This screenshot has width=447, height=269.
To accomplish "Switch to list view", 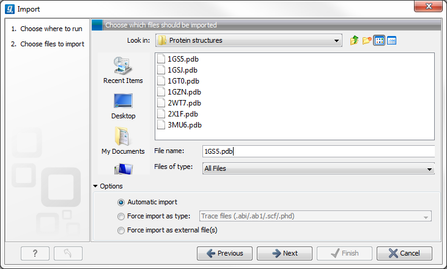I will click(x=379, y=40).
